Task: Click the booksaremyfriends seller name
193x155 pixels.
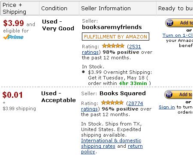Action: pyautogui.click(x=112, y=27)
